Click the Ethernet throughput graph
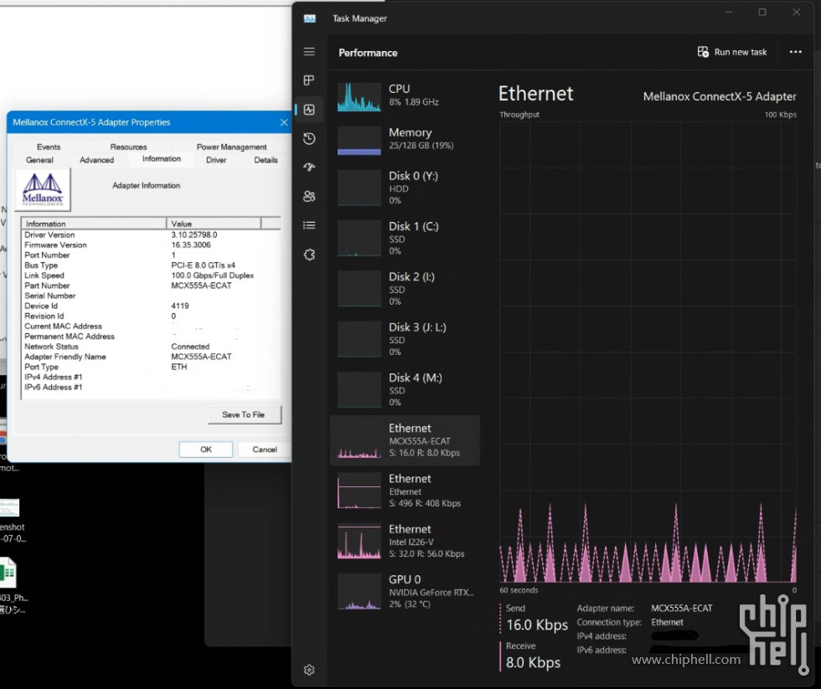This screenshot has width=821, height=689. tap(648, 352)
